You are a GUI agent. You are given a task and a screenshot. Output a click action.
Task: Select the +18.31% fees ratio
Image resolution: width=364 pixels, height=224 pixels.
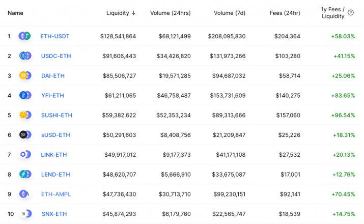click(344, 135)
